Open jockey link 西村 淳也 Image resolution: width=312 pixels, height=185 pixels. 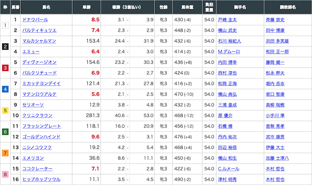[228, 73]
